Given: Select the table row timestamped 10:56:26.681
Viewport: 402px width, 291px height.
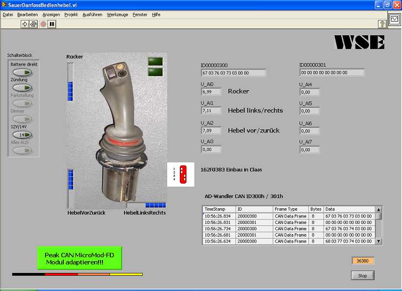Looking at the screenshot, I should [289, 235].
